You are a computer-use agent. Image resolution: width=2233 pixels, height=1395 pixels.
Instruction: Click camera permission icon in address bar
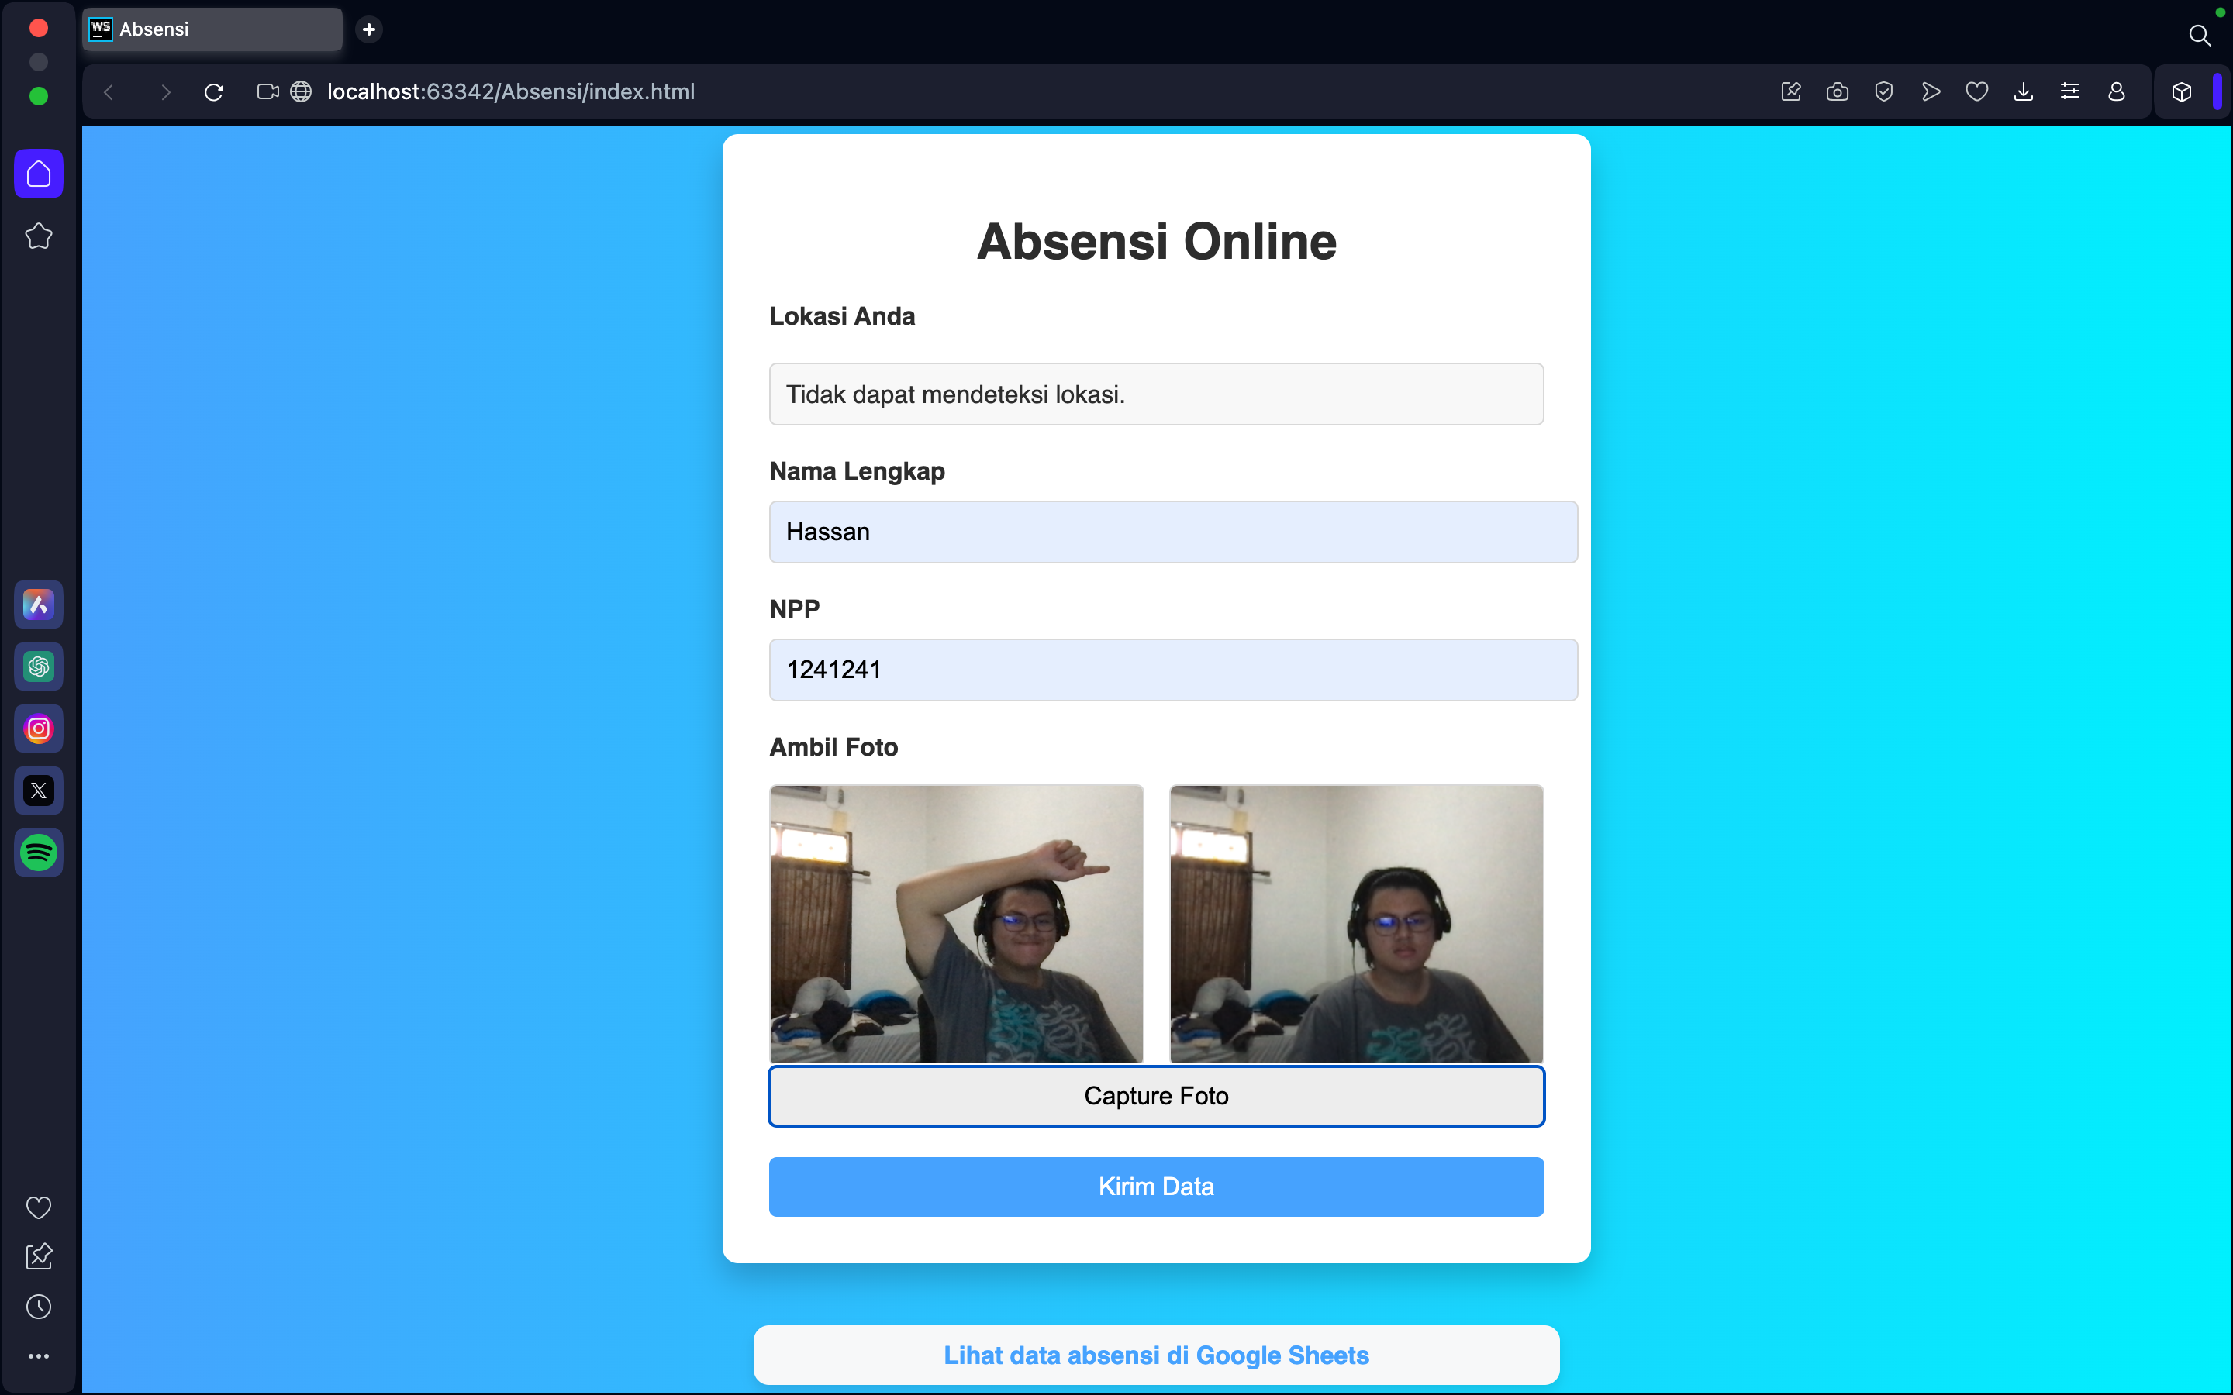267,92
